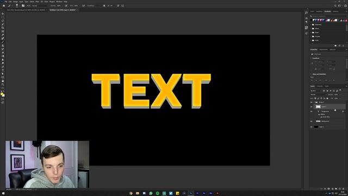Select the Hand tool

[3, 81]
